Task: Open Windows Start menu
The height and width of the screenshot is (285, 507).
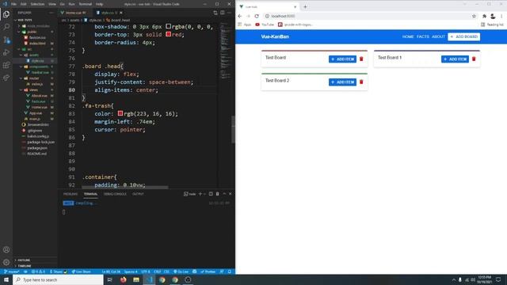Action: point(6,279)
